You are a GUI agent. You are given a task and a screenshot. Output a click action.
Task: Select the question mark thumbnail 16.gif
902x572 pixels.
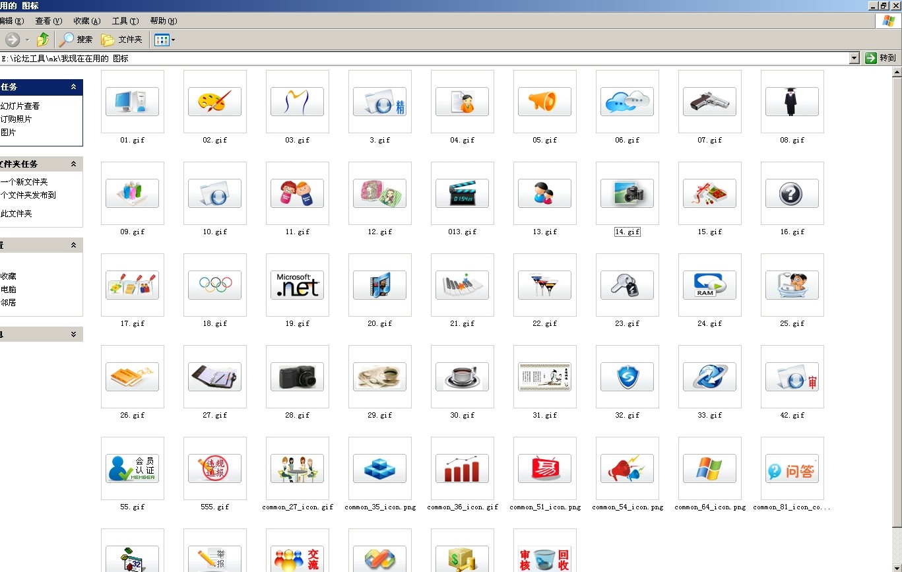click(x=792, y=193)
